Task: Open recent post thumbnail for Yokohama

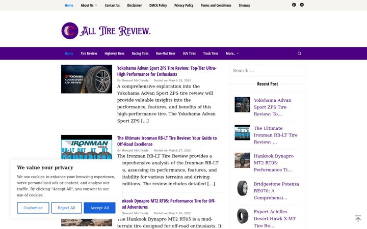Action: (x=242, y=105)
